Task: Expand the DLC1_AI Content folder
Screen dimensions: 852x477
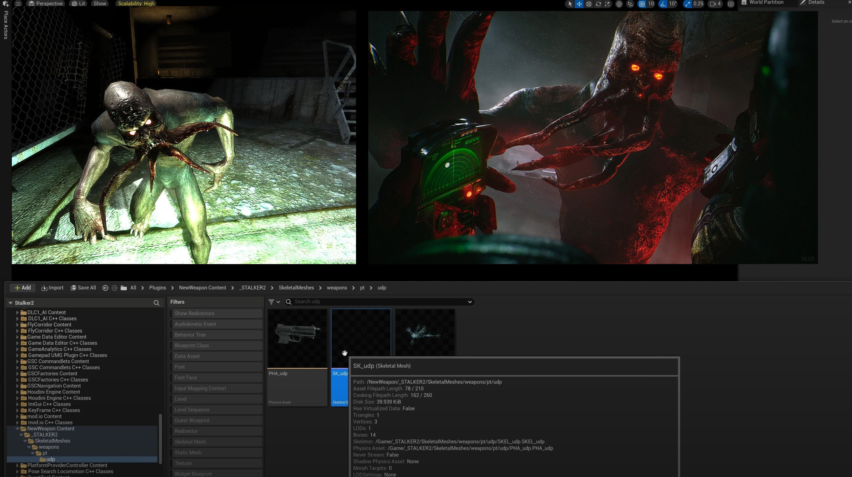Action: (17, 312)
